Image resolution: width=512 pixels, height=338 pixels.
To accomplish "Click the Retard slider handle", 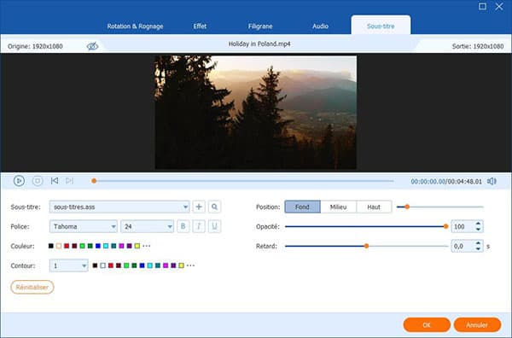I will point(366,246).
